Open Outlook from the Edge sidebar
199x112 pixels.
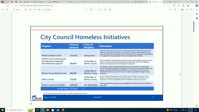tap(197, 18)
